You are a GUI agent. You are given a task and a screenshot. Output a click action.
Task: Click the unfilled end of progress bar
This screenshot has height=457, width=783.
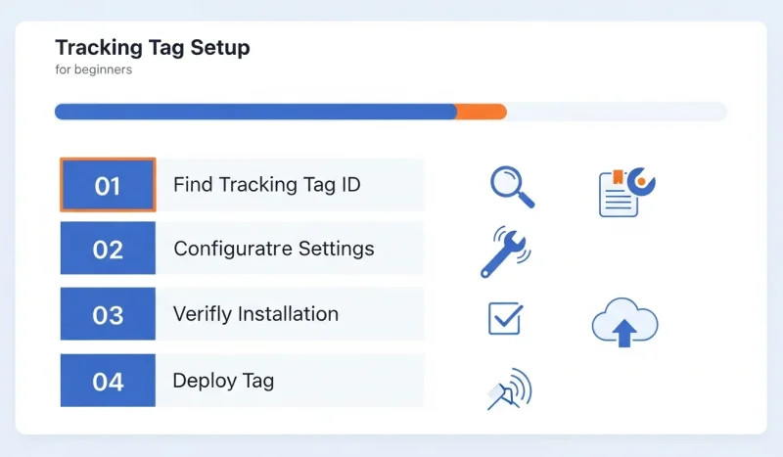coord(617,112)
